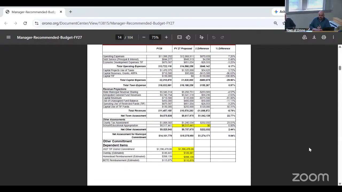
Task: Click highlighted School appropriation $8,517,441 cell
Action: [x=183, y=126]
